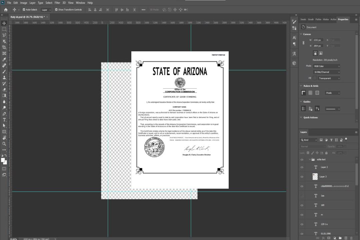Screen dimensions: 360x240
Task: Select the Rectangular Marquee tool
Action: (4, 29)
